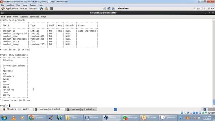Open the System menu in GNOME panel
The width and height of the screenshot is (215, 121).
coord(33,8)
